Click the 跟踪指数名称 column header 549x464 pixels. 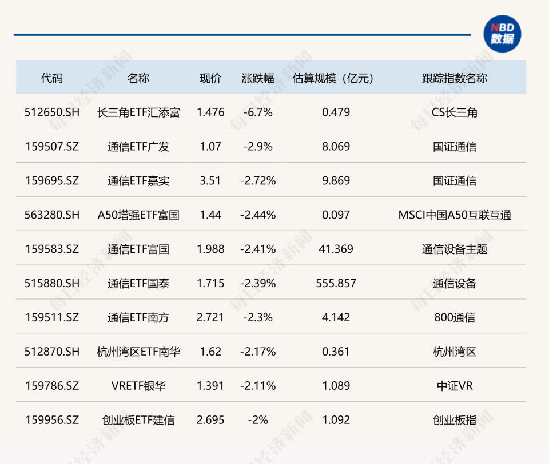coord(455,78)
